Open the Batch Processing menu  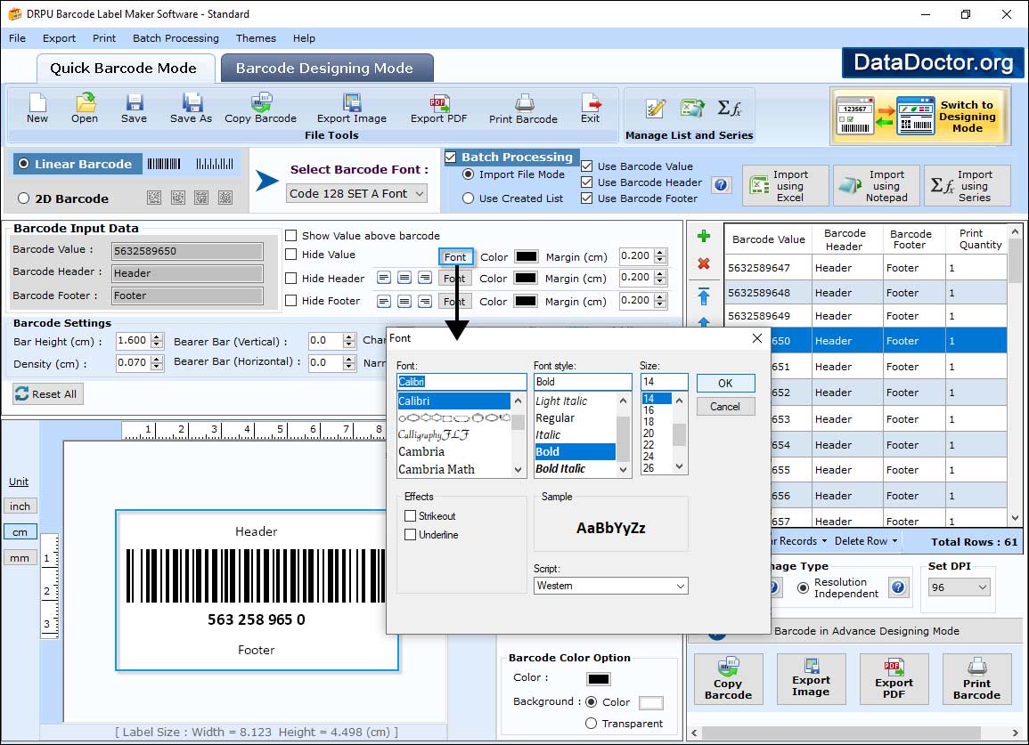point(176,38)
